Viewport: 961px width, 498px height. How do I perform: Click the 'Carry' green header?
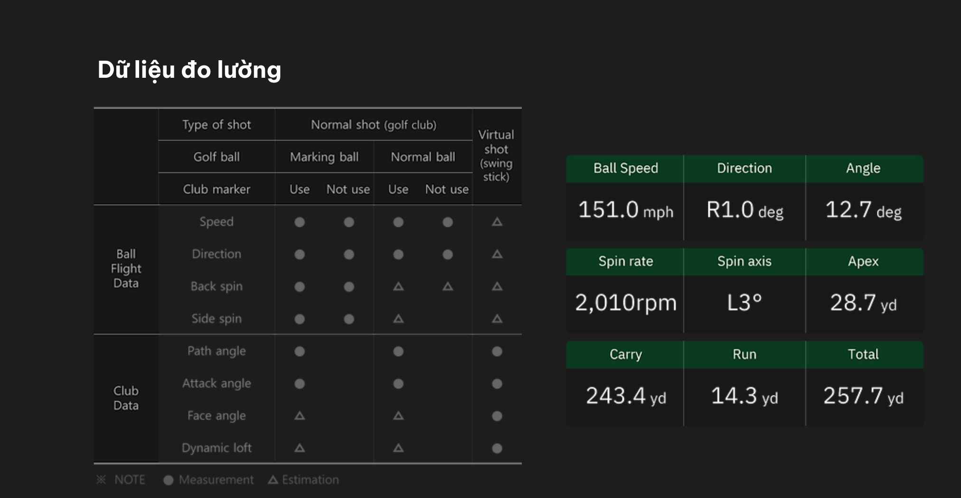(625, 354)
